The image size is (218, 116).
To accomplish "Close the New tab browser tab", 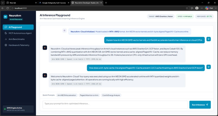I will coord(36,3).
